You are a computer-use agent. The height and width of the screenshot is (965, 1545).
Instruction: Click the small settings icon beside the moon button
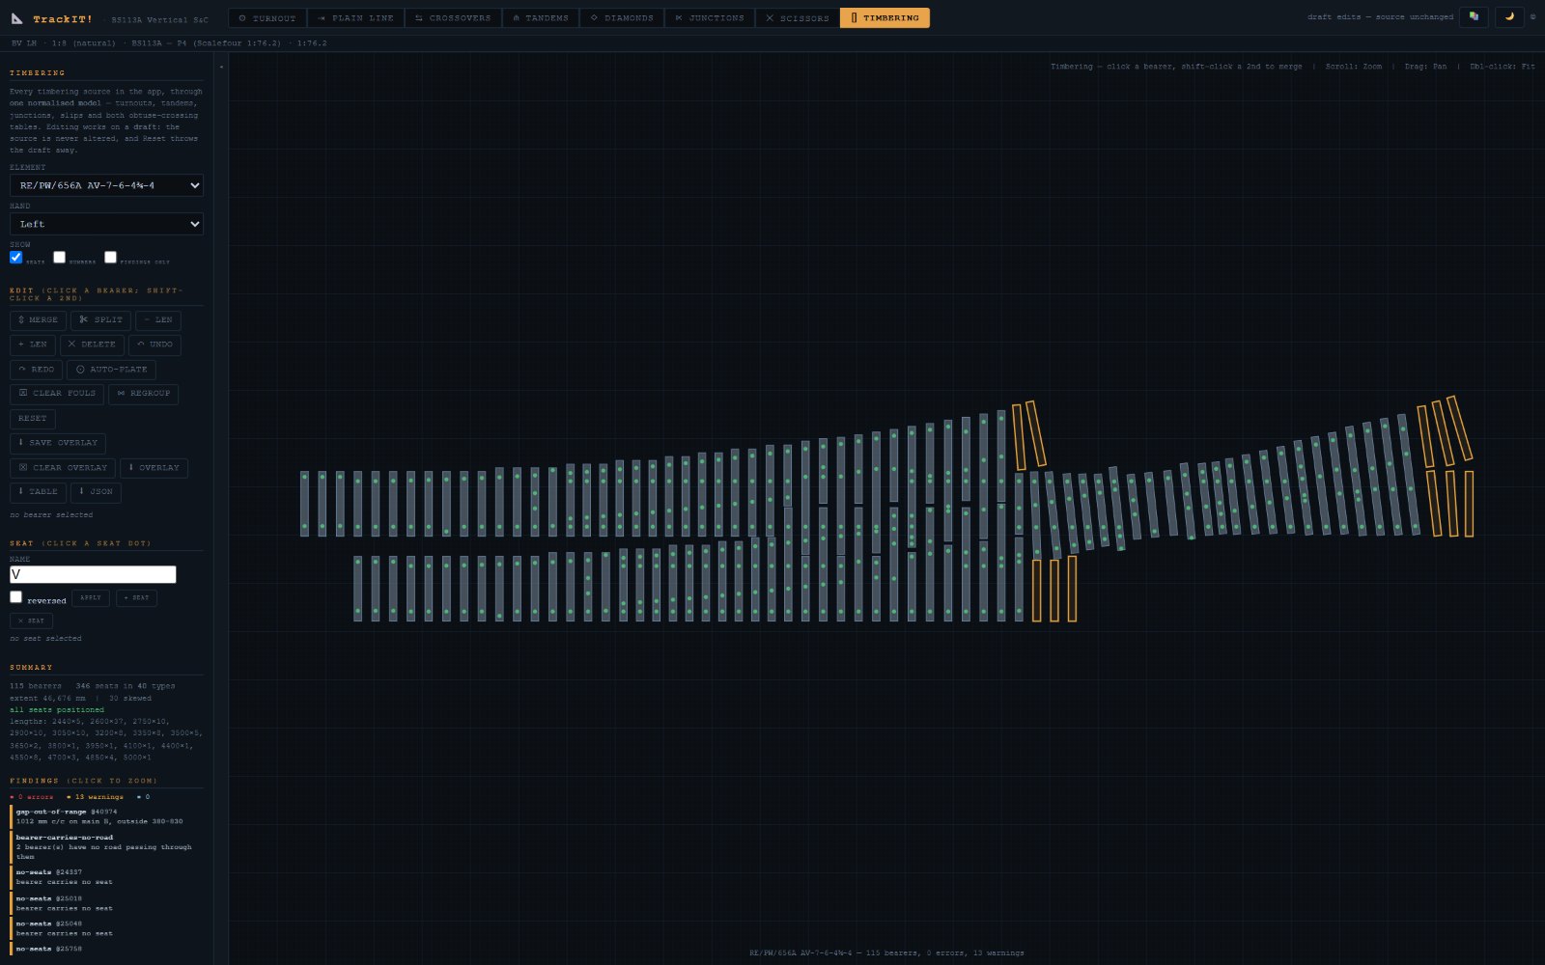[x=1532, y=16]
